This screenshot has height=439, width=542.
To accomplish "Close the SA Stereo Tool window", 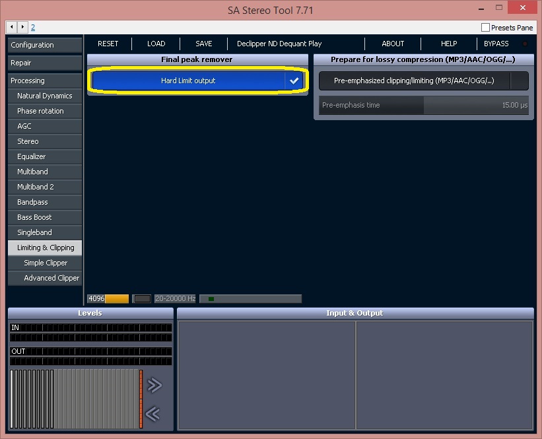I will [x=522, y=8].
